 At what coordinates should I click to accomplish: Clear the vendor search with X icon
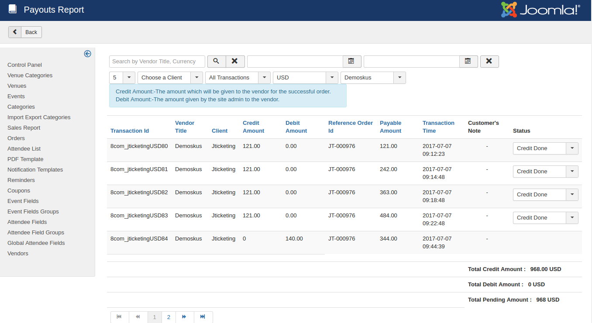[235, 62]
